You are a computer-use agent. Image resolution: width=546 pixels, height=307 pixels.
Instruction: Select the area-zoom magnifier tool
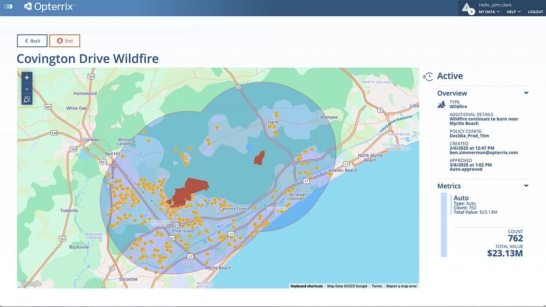pyautogui.click(x=26, y=99)
